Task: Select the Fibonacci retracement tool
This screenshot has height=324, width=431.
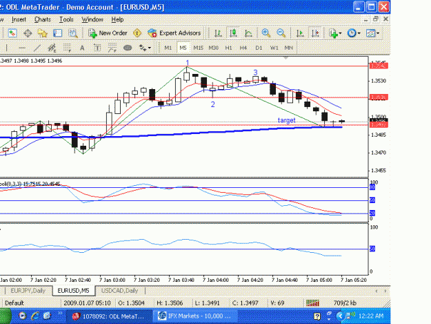Action: 67,48
